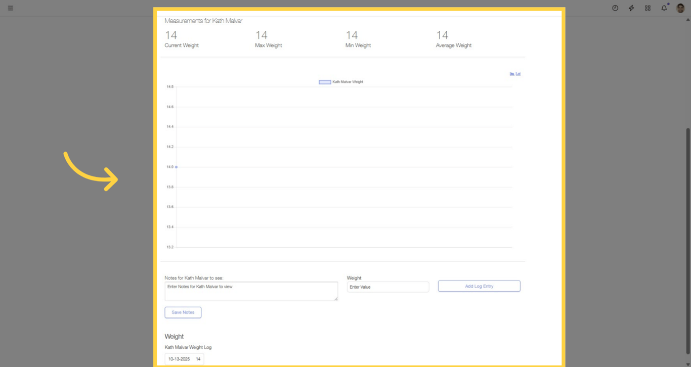
Task: Click the legend color swatch on the chart
Action: coord(324,81)
